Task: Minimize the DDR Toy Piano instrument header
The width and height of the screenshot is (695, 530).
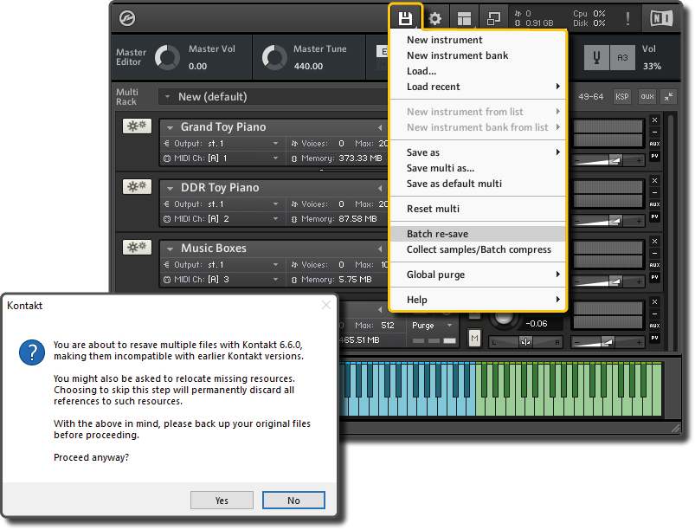Action: click(654, 193)
